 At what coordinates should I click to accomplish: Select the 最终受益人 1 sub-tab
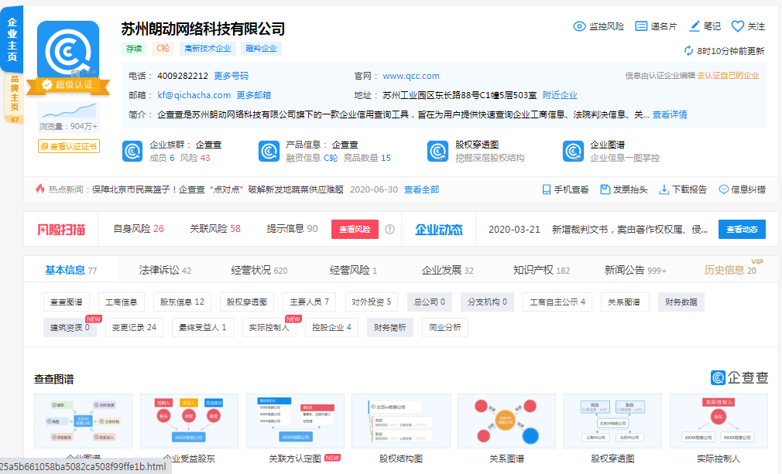pyautogui.click(x=203, y=328)
